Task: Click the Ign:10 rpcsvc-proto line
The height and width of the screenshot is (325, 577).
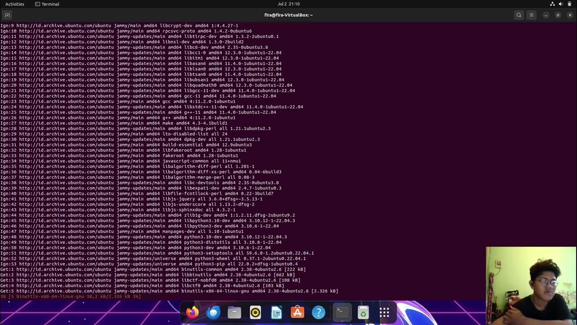Action: click(126, 31)
